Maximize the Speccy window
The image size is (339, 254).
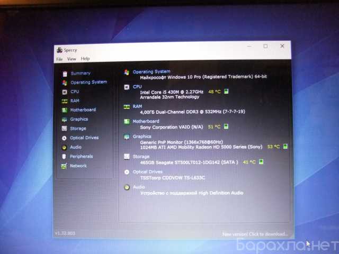pos(265,46)
